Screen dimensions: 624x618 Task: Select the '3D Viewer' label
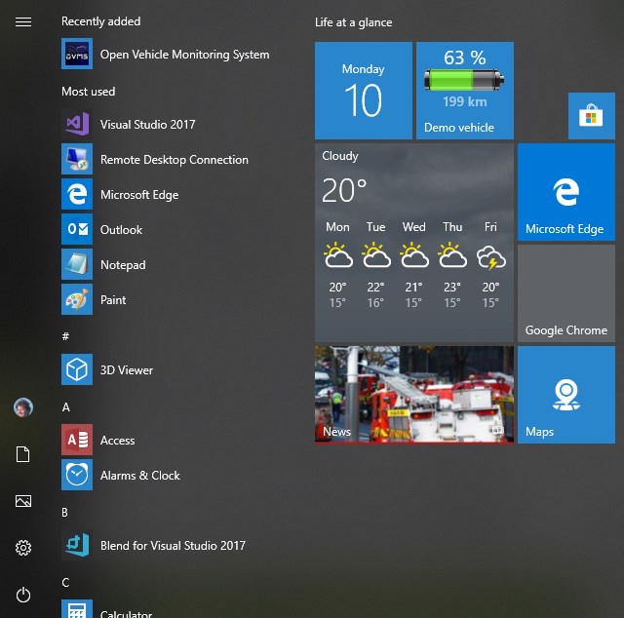[x=127, y=370]
